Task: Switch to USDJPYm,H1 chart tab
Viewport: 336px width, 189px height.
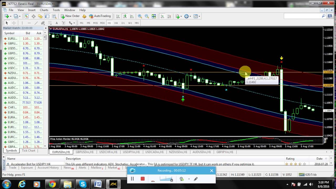Action: pos(131,152)
